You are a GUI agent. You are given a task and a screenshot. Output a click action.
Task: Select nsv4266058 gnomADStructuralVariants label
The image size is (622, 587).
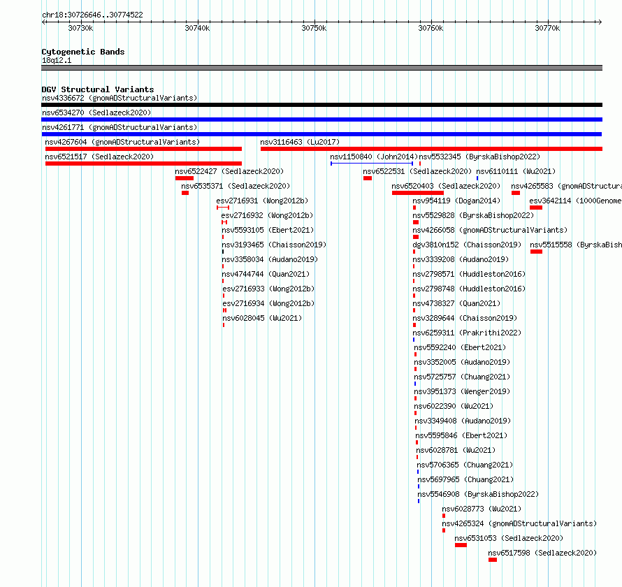(490, 230)
